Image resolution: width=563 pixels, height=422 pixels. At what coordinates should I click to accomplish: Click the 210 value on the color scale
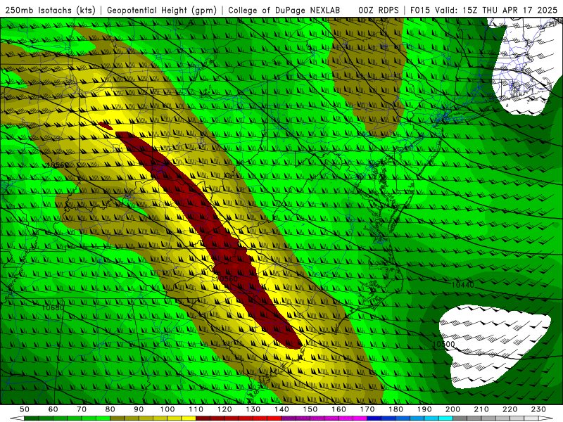click(481, 409)
